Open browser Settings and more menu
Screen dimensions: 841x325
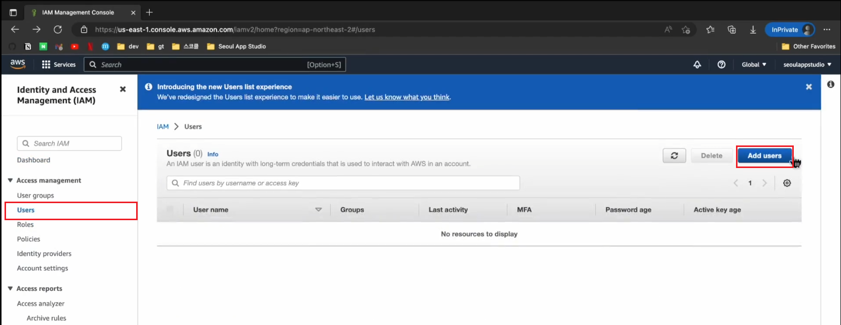click(827, 30)
